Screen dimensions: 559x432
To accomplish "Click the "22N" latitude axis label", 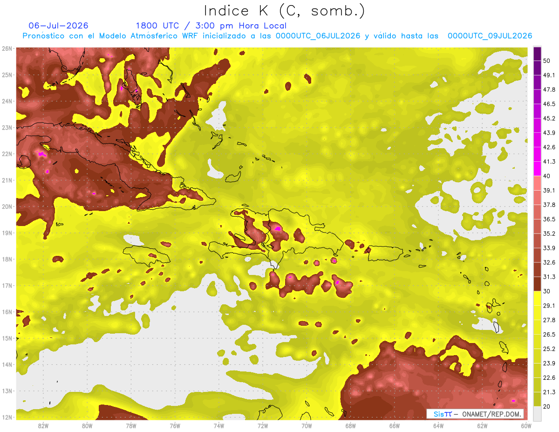I will (7, 154).
